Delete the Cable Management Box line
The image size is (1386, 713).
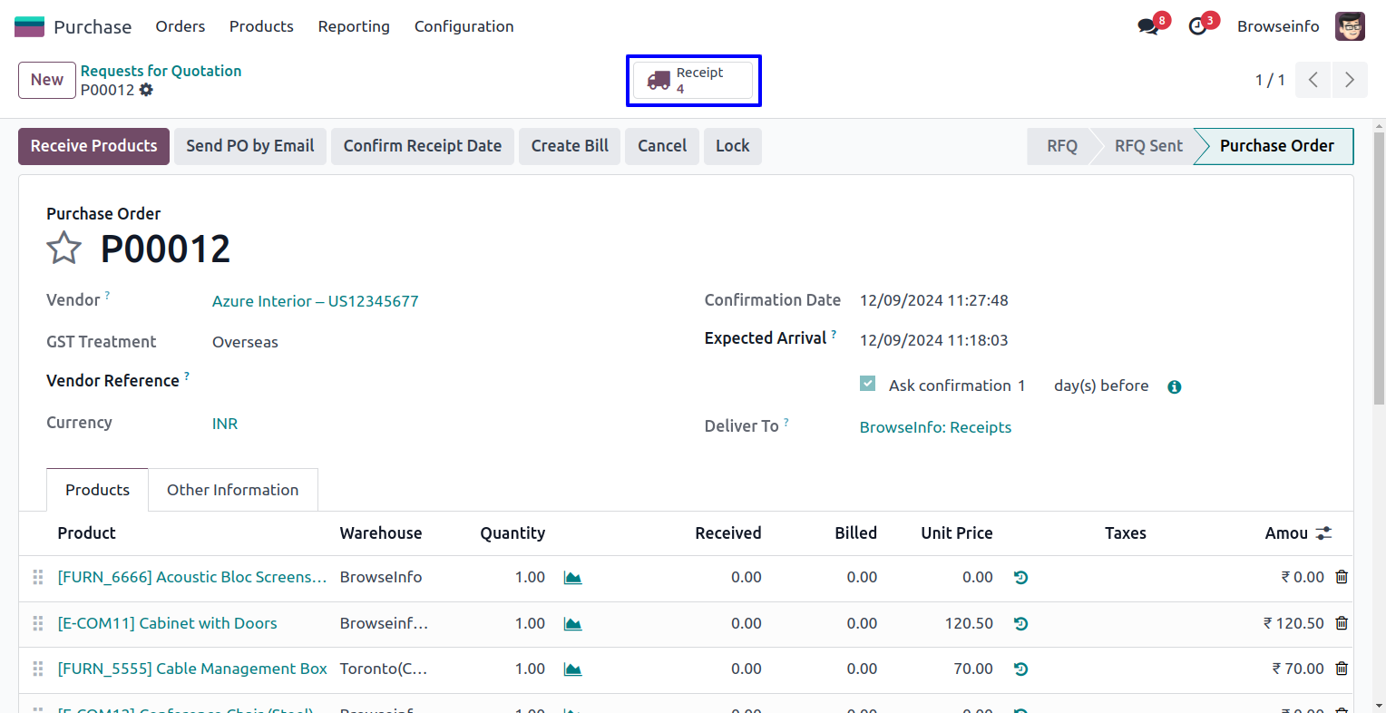point(1342,669)
